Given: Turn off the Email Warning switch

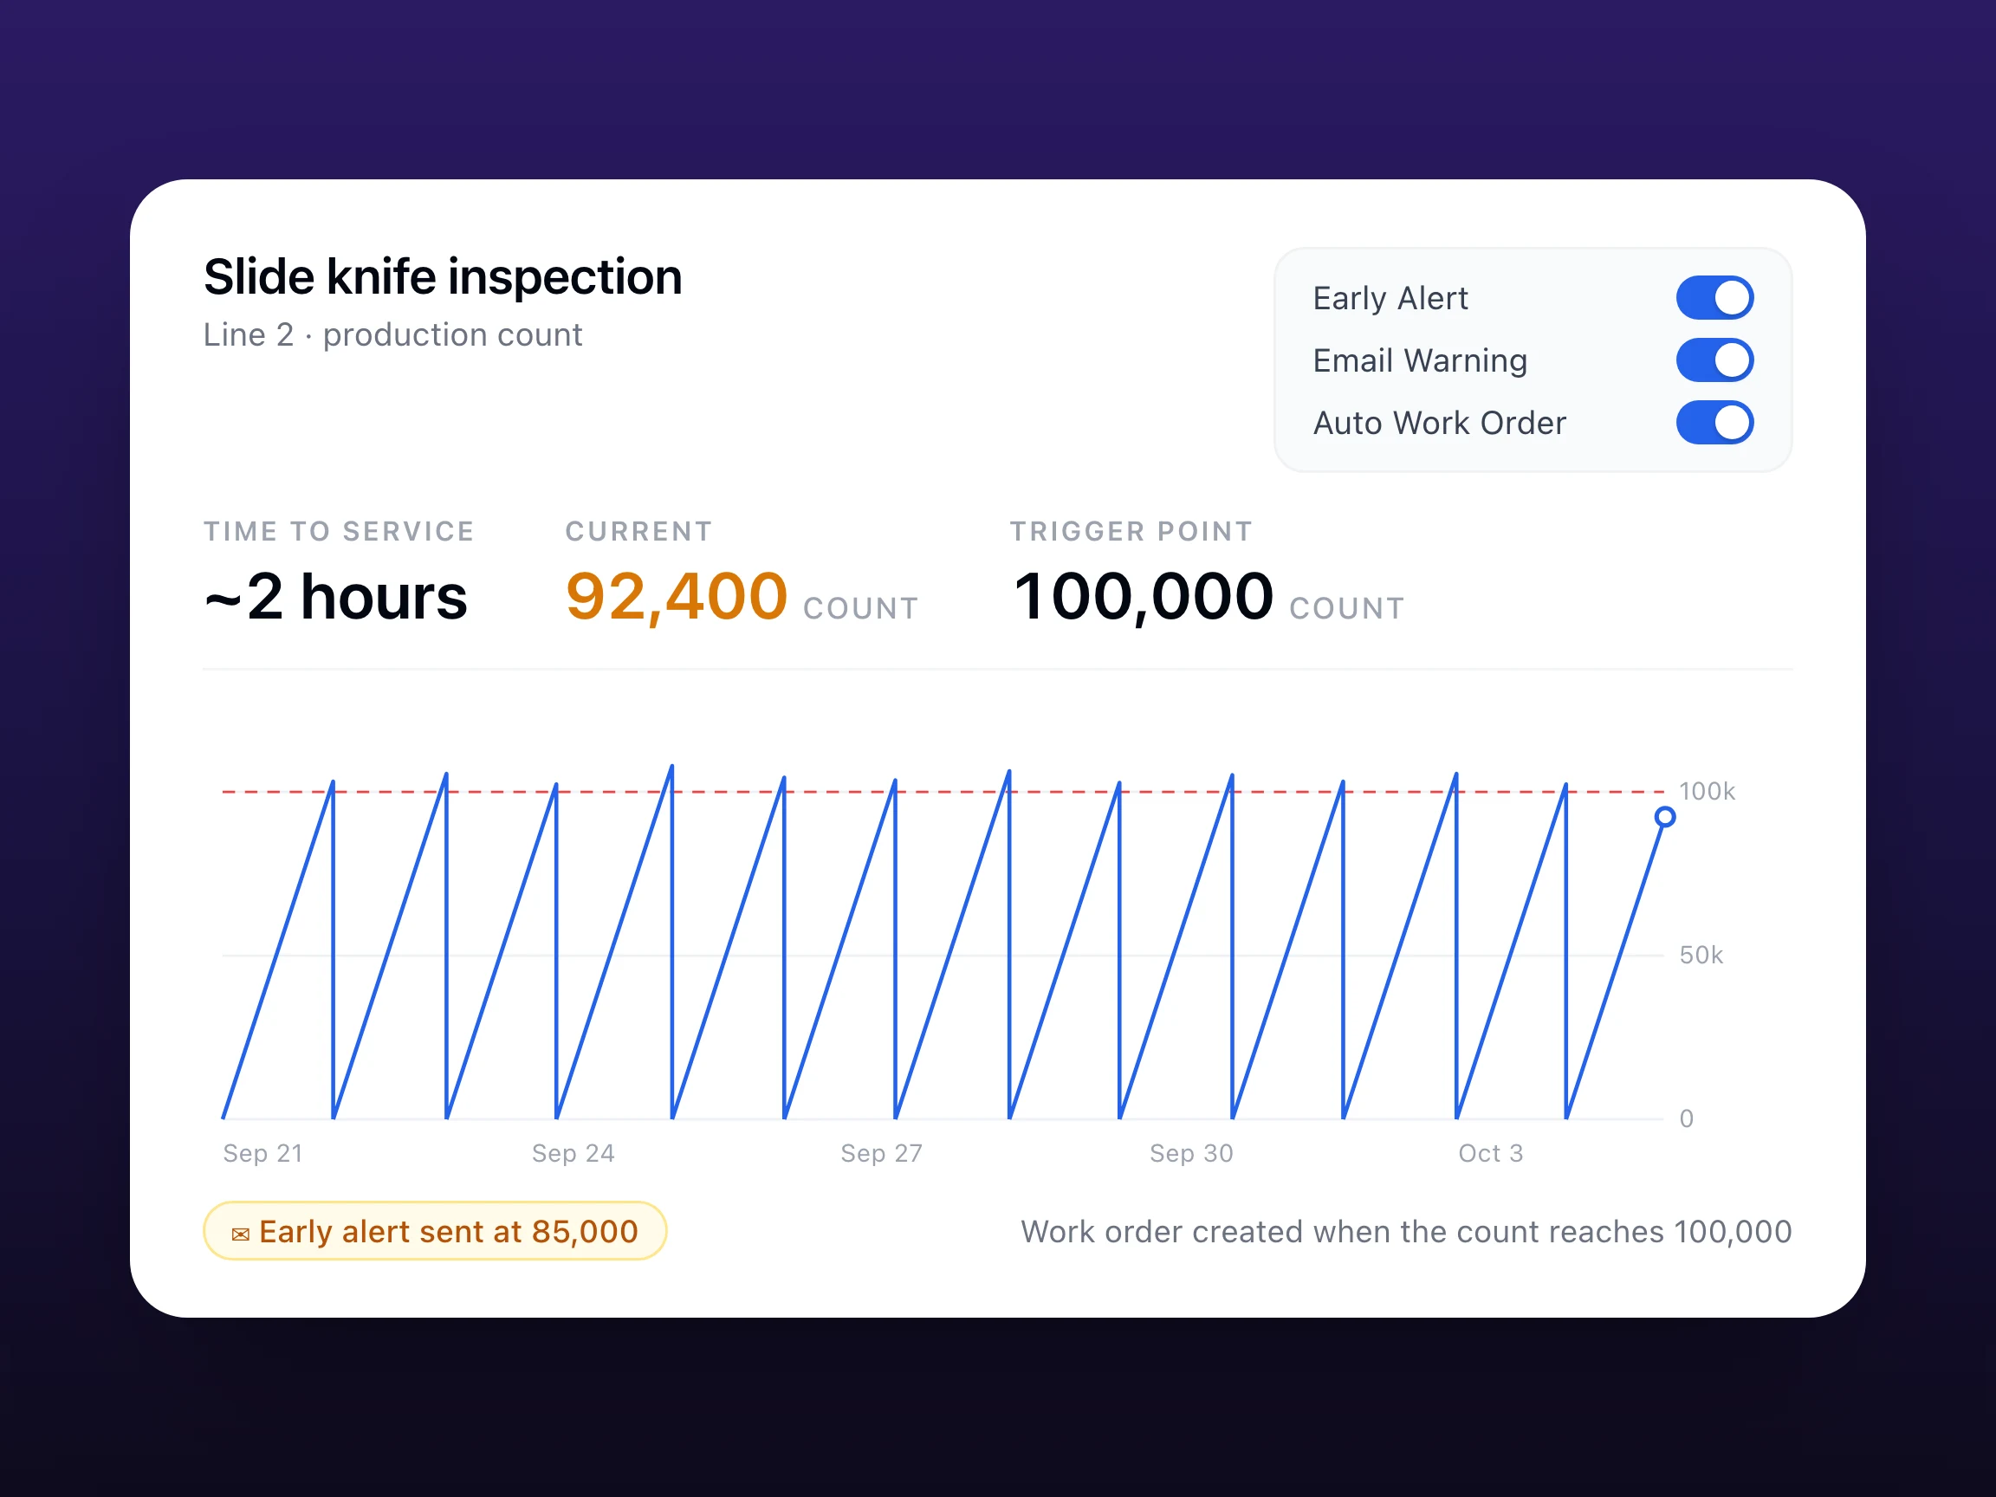Looking at the screenshot, I should pos(1714,360).
